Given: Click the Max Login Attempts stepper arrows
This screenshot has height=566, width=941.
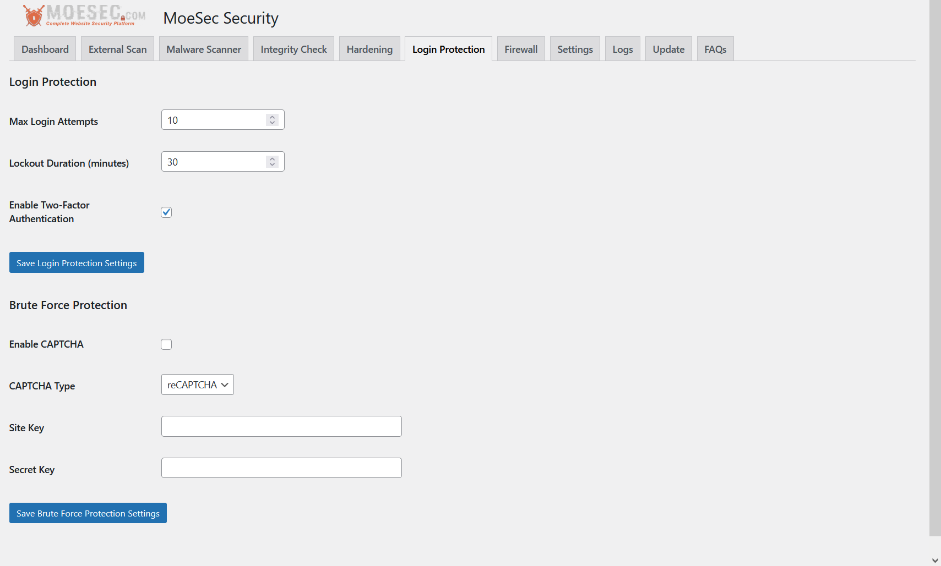Looking at the screenshot, I should pyautogui.click(x=272, y=120).
